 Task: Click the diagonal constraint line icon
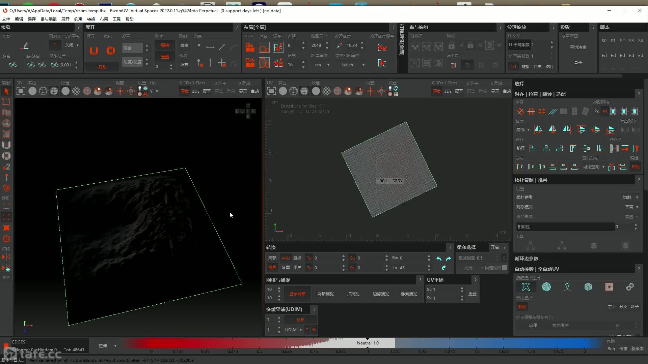[221, 47]
